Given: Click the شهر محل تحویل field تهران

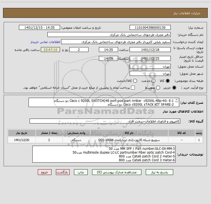Looking at the screenshot, I should (x=150, y=74).
